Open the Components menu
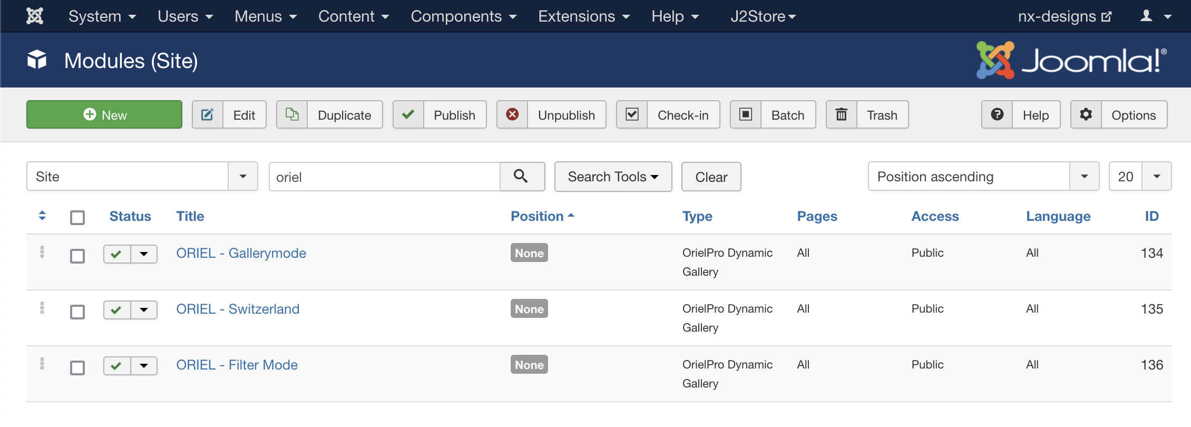Viewport: 1191px width, 427px height. click(464, 16)
